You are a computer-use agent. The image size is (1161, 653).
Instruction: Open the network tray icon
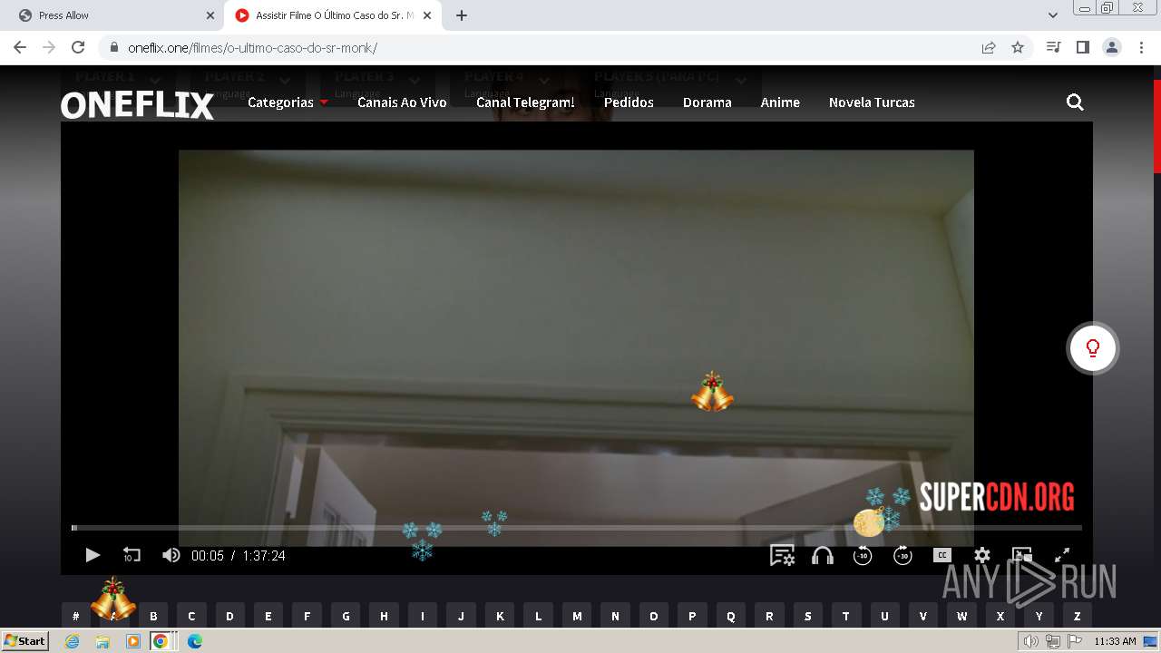(1053, 641)
